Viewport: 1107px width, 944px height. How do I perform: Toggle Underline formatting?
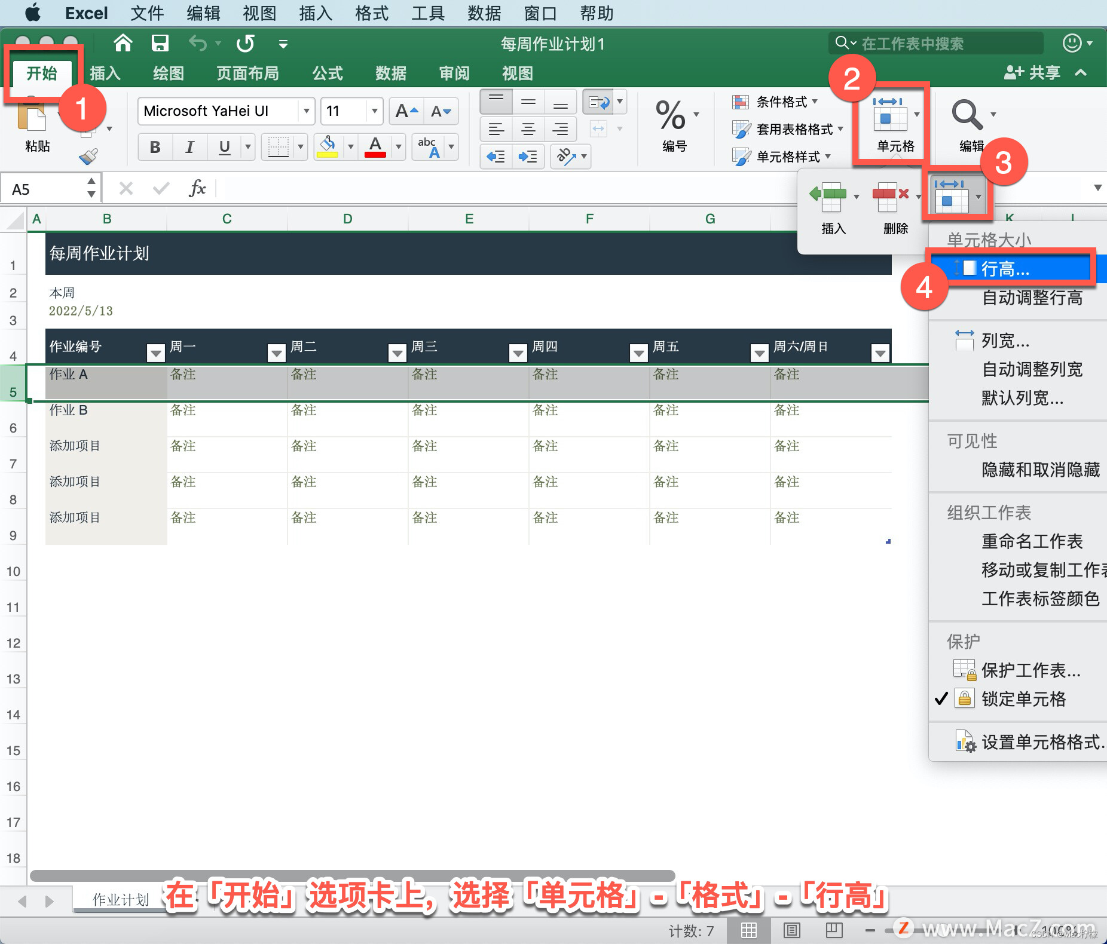point(225,147)
